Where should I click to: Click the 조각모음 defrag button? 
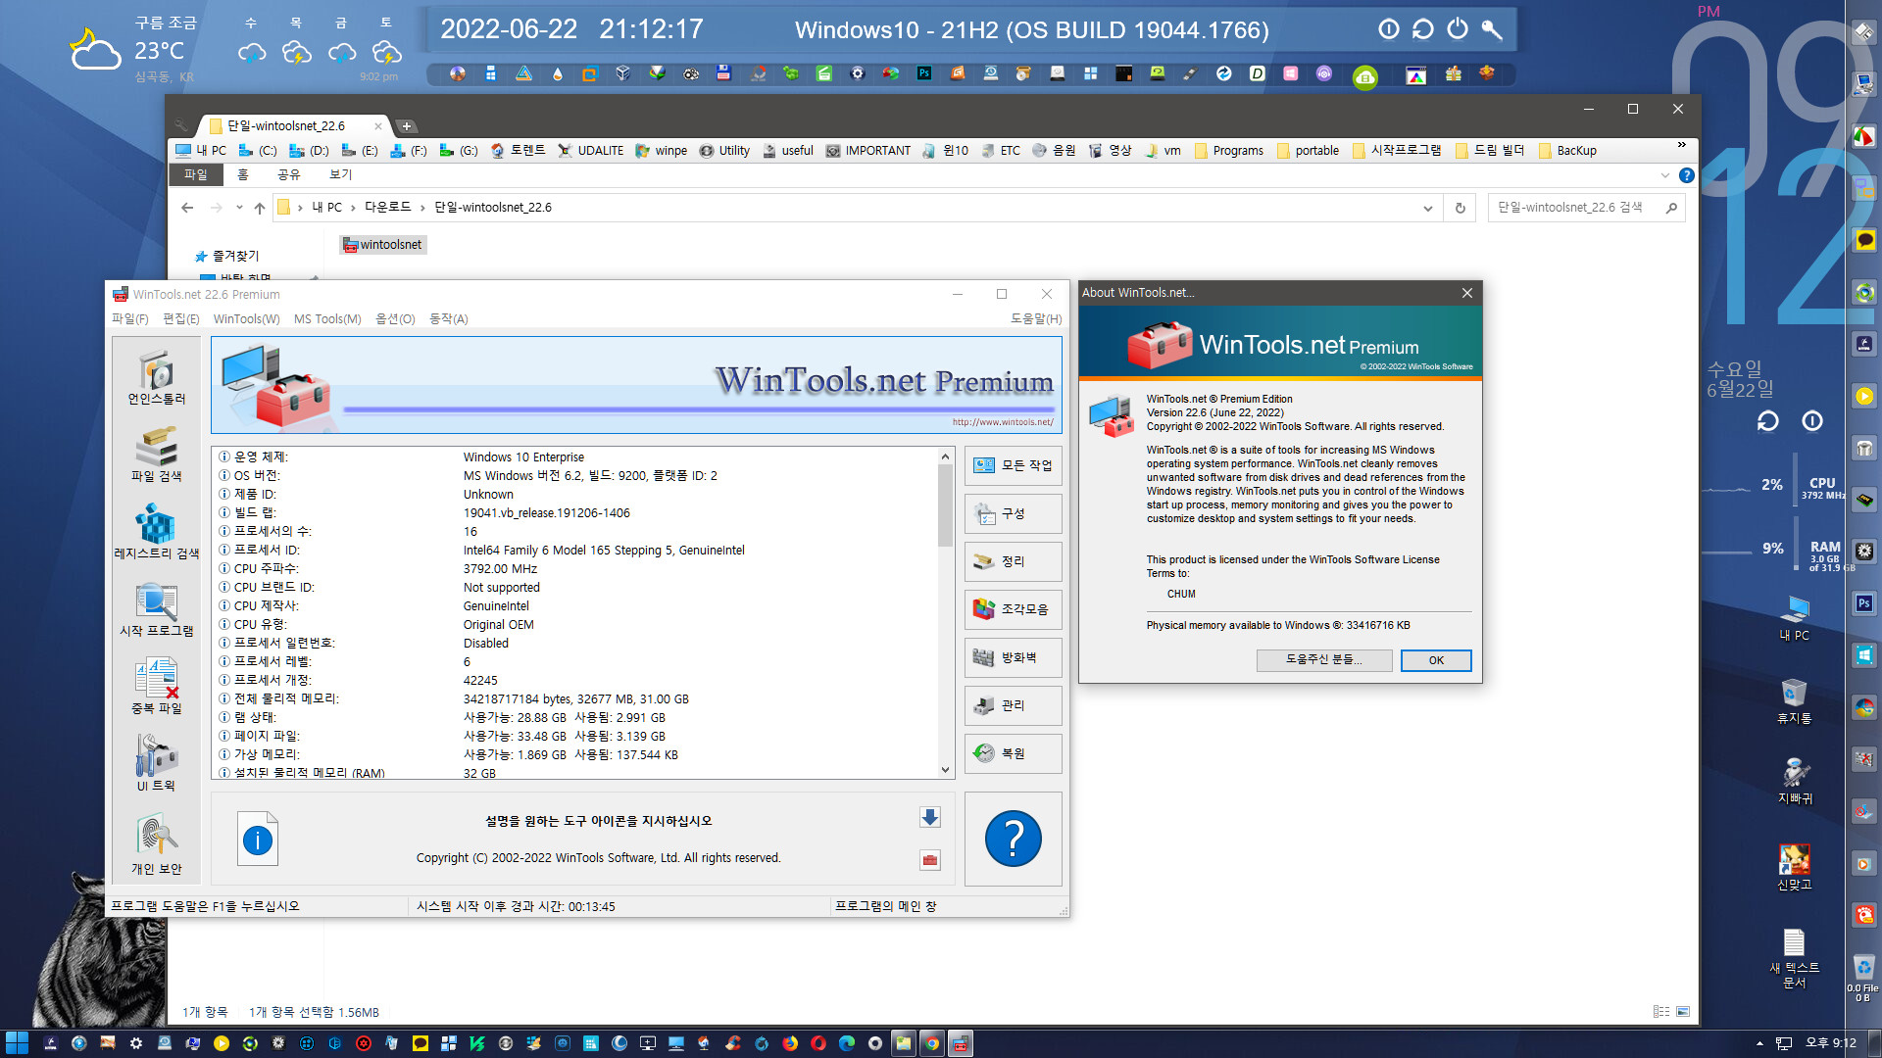[1013, 609]
